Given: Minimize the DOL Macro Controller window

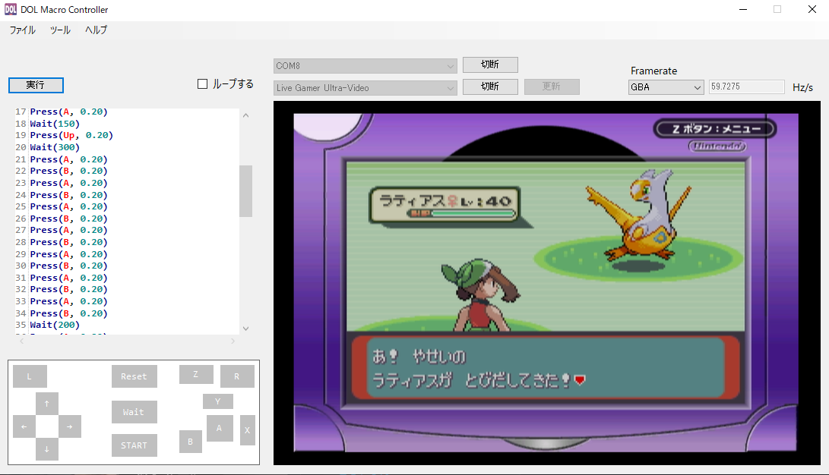Looking at the screenshot, I should point(743,10).
